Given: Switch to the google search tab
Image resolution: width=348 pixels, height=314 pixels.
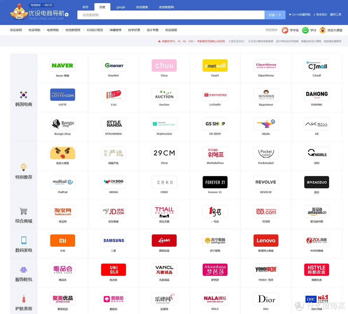Looking at the screenshot, I should 121,7.
